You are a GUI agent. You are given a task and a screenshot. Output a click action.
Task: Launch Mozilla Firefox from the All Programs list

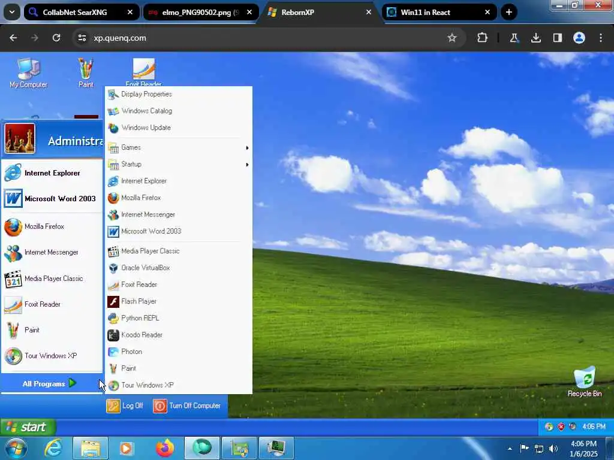point(179,198)
